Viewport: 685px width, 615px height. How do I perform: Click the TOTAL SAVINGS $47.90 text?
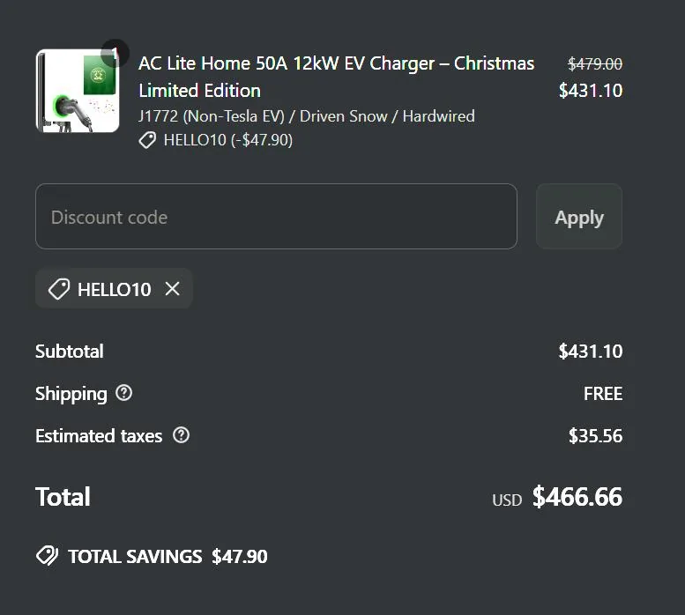pyautogui.click(x=168, y=556)
